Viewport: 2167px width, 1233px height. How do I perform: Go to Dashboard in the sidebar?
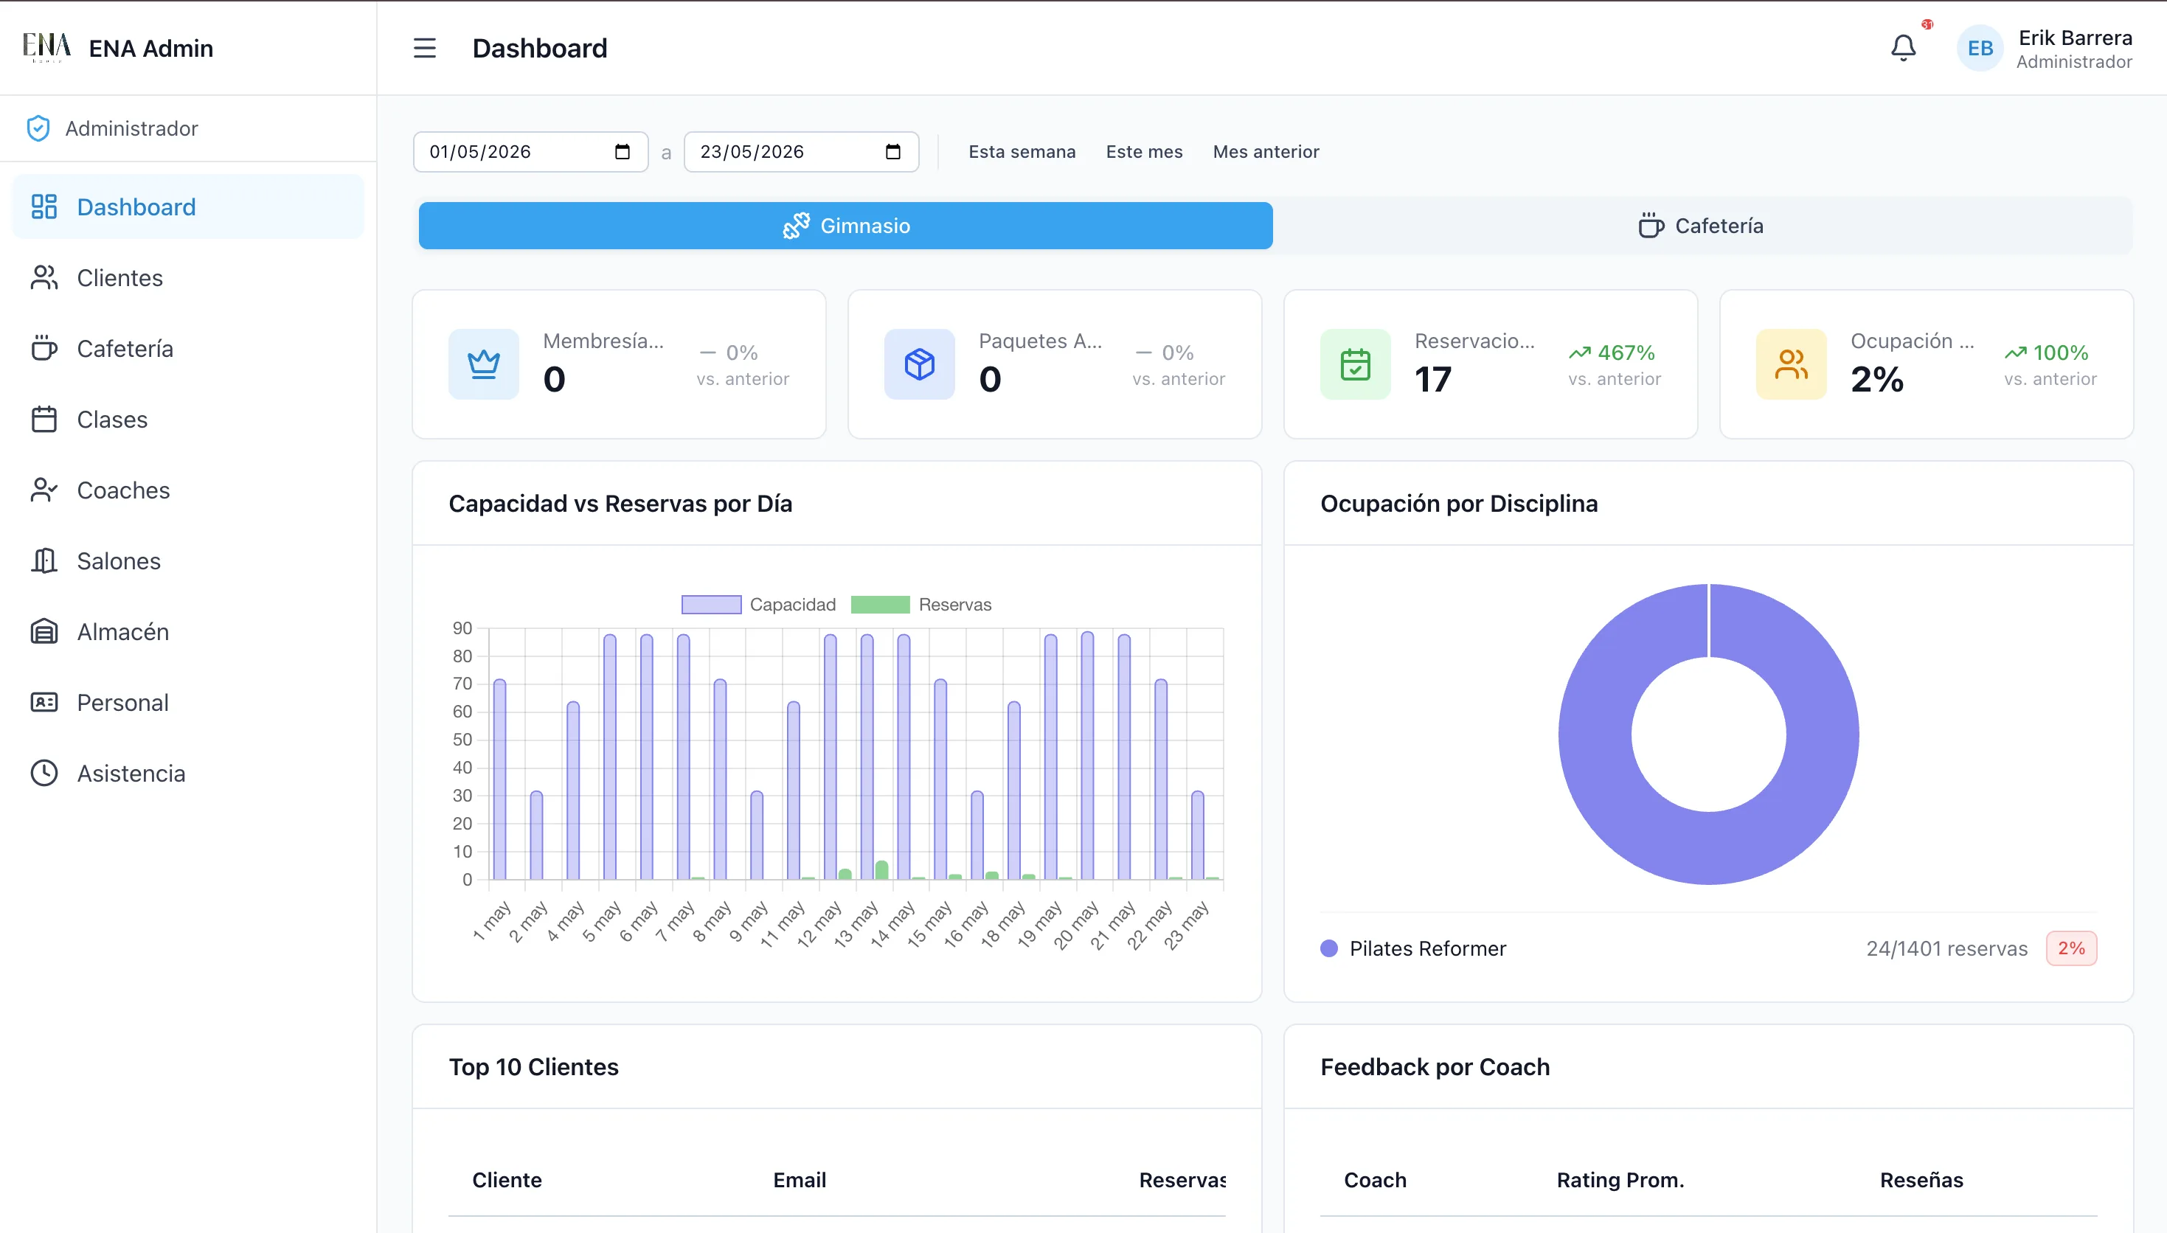point(188,206)
